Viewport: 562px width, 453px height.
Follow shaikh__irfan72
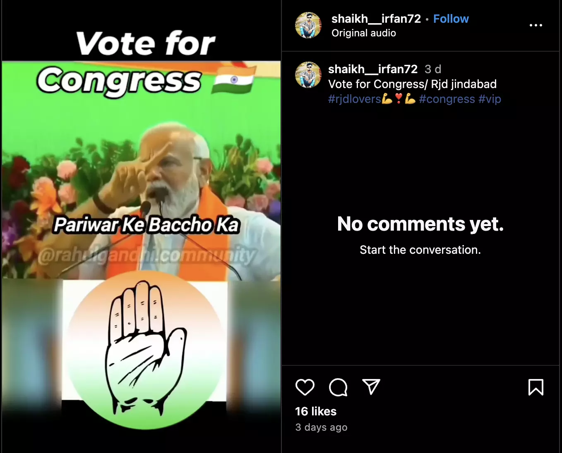[x=451, y=19]
